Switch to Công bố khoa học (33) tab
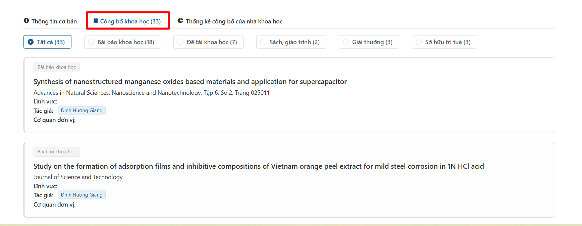This screenshot has width=582, height=226. [130, 21]
